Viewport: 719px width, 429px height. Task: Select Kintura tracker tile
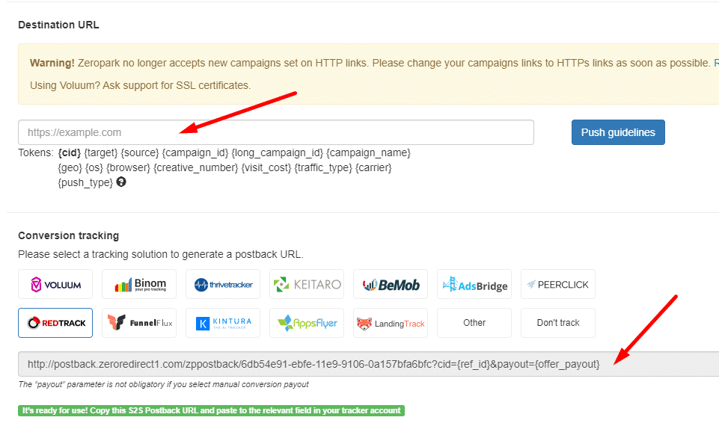223,323
